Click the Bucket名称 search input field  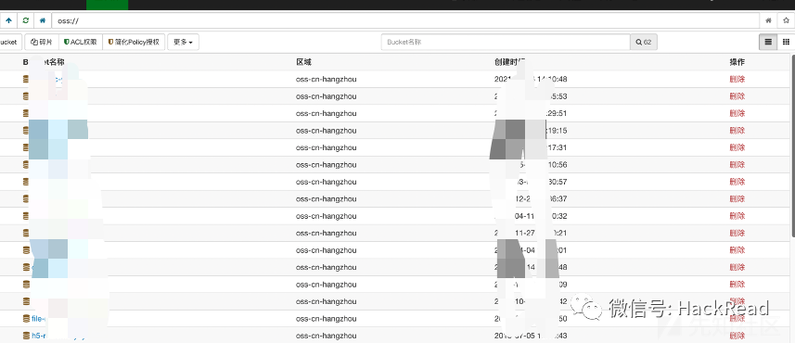coord(506,42)
